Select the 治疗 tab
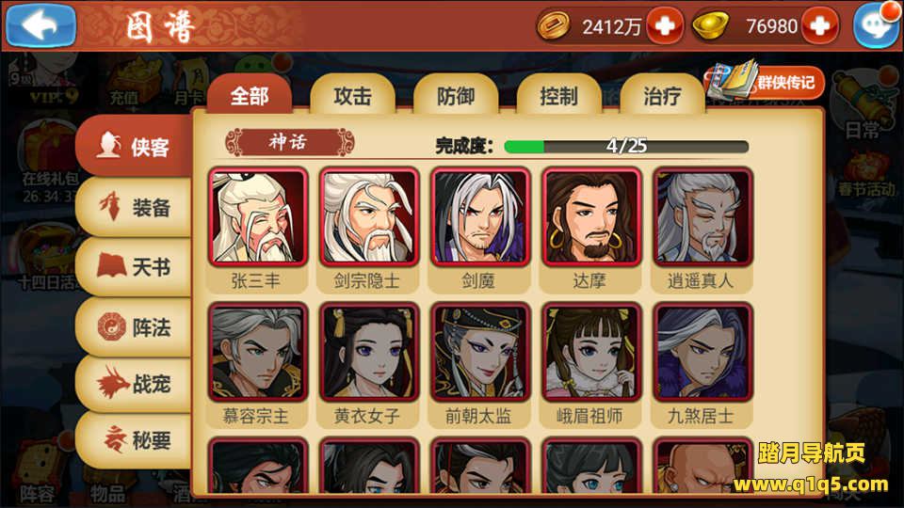 point(662,95)
